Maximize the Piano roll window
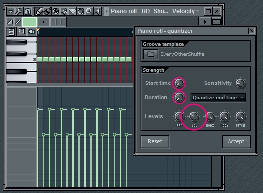Screen dimensions: 263x193 pos(208,11)
